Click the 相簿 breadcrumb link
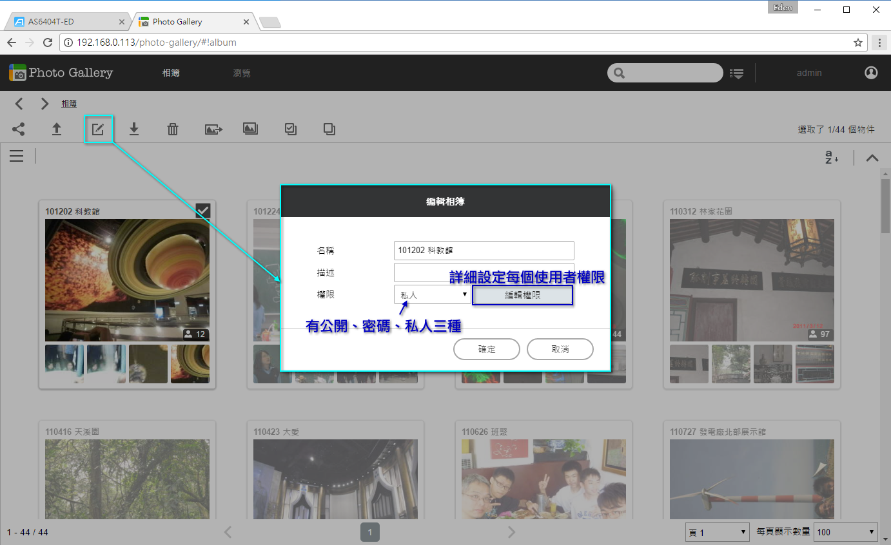The width and height of the screenshot is (891, 545). [x=69, y=103]
